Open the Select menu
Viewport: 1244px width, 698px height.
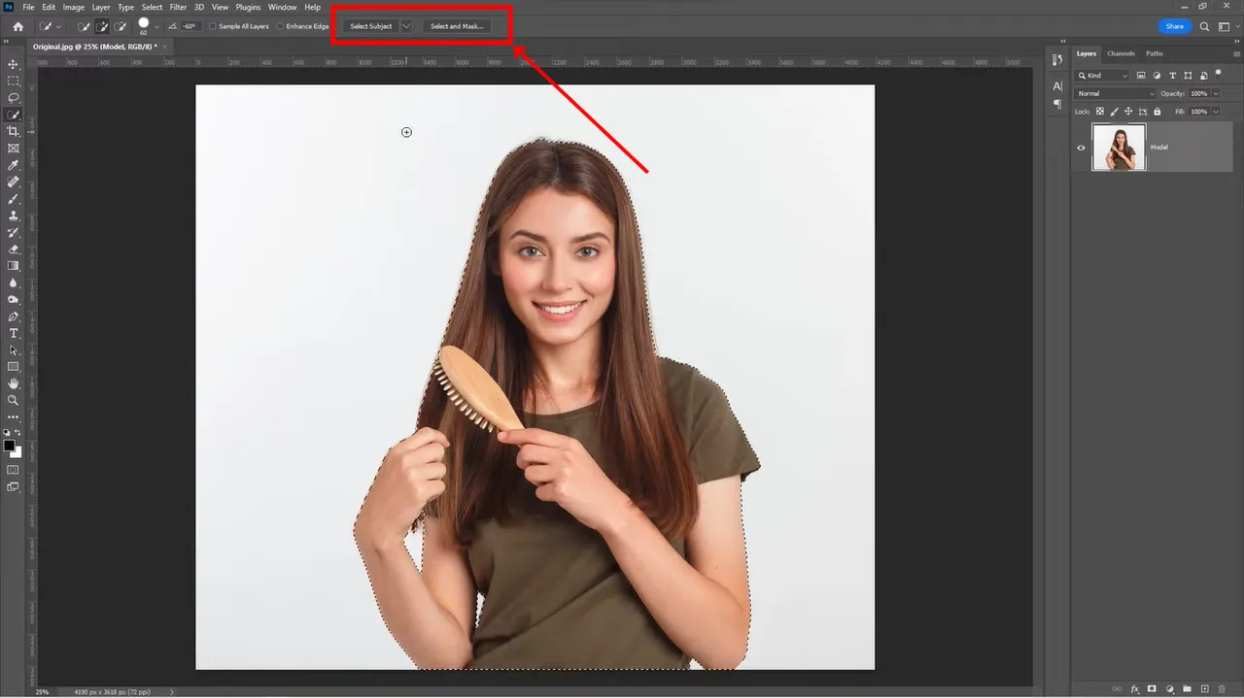(152, 7)
